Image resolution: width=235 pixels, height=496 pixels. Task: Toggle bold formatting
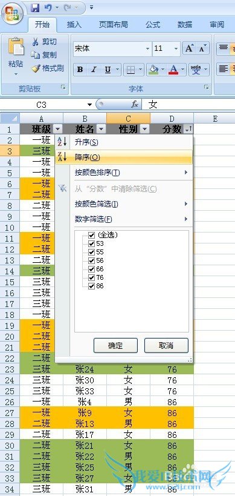[80, 70]
